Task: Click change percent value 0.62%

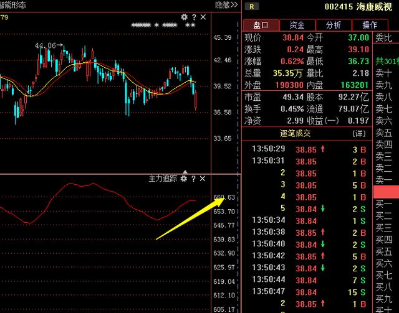Action: [292, 61]
